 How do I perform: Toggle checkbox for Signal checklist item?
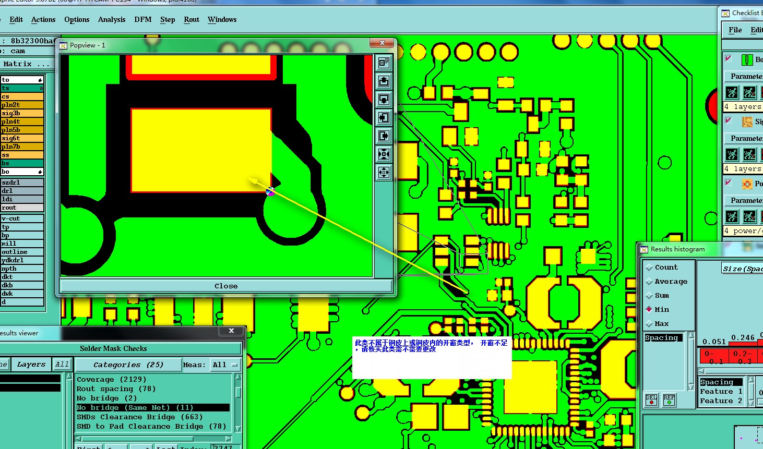pyautogui.click(x=729, y=120)
